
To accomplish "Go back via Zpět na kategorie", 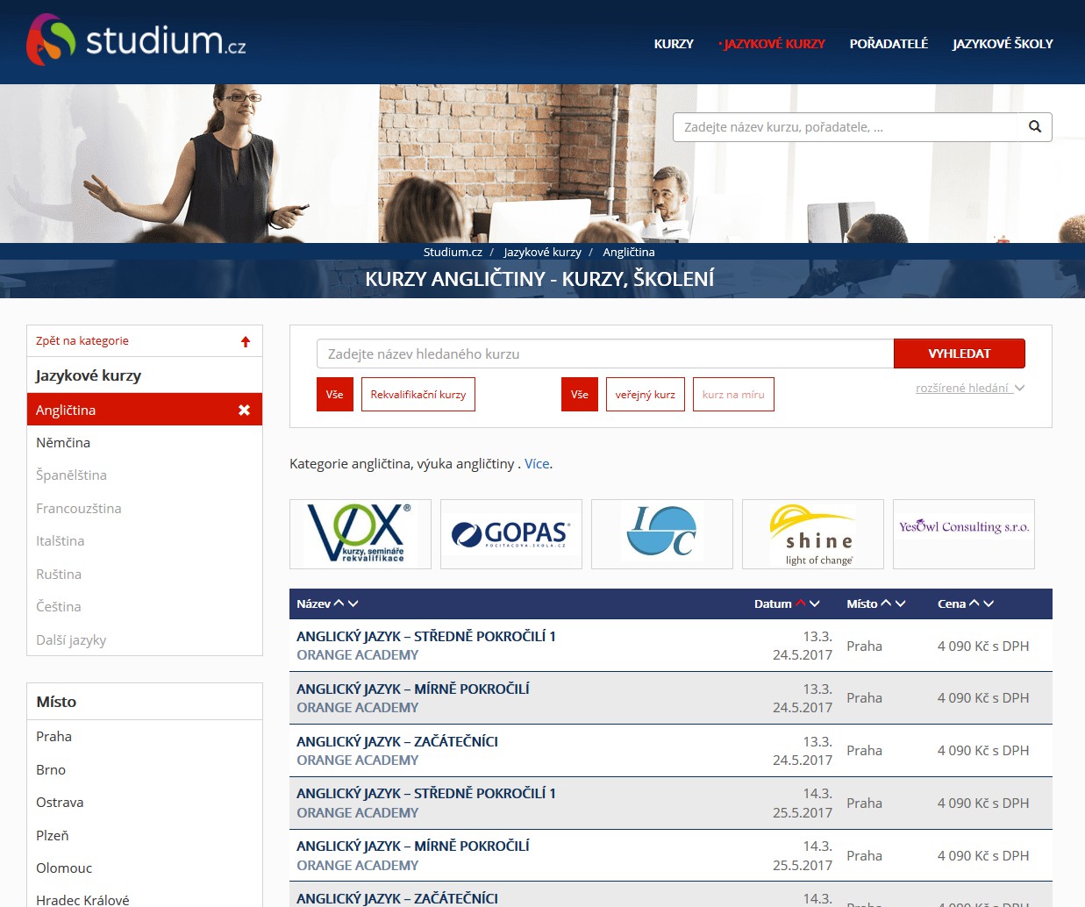I will [x=82, y=341].
